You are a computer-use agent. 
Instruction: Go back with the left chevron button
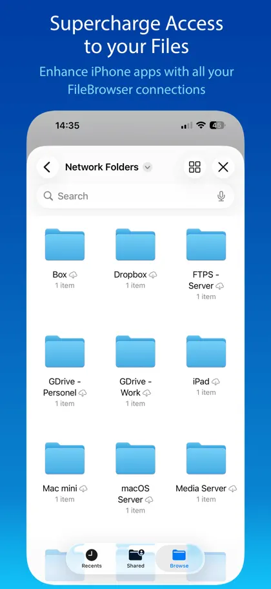47,167
